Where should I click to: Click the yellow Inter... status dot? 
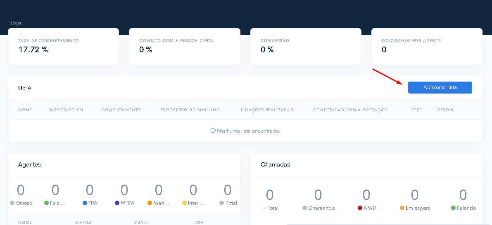(184, 203)
